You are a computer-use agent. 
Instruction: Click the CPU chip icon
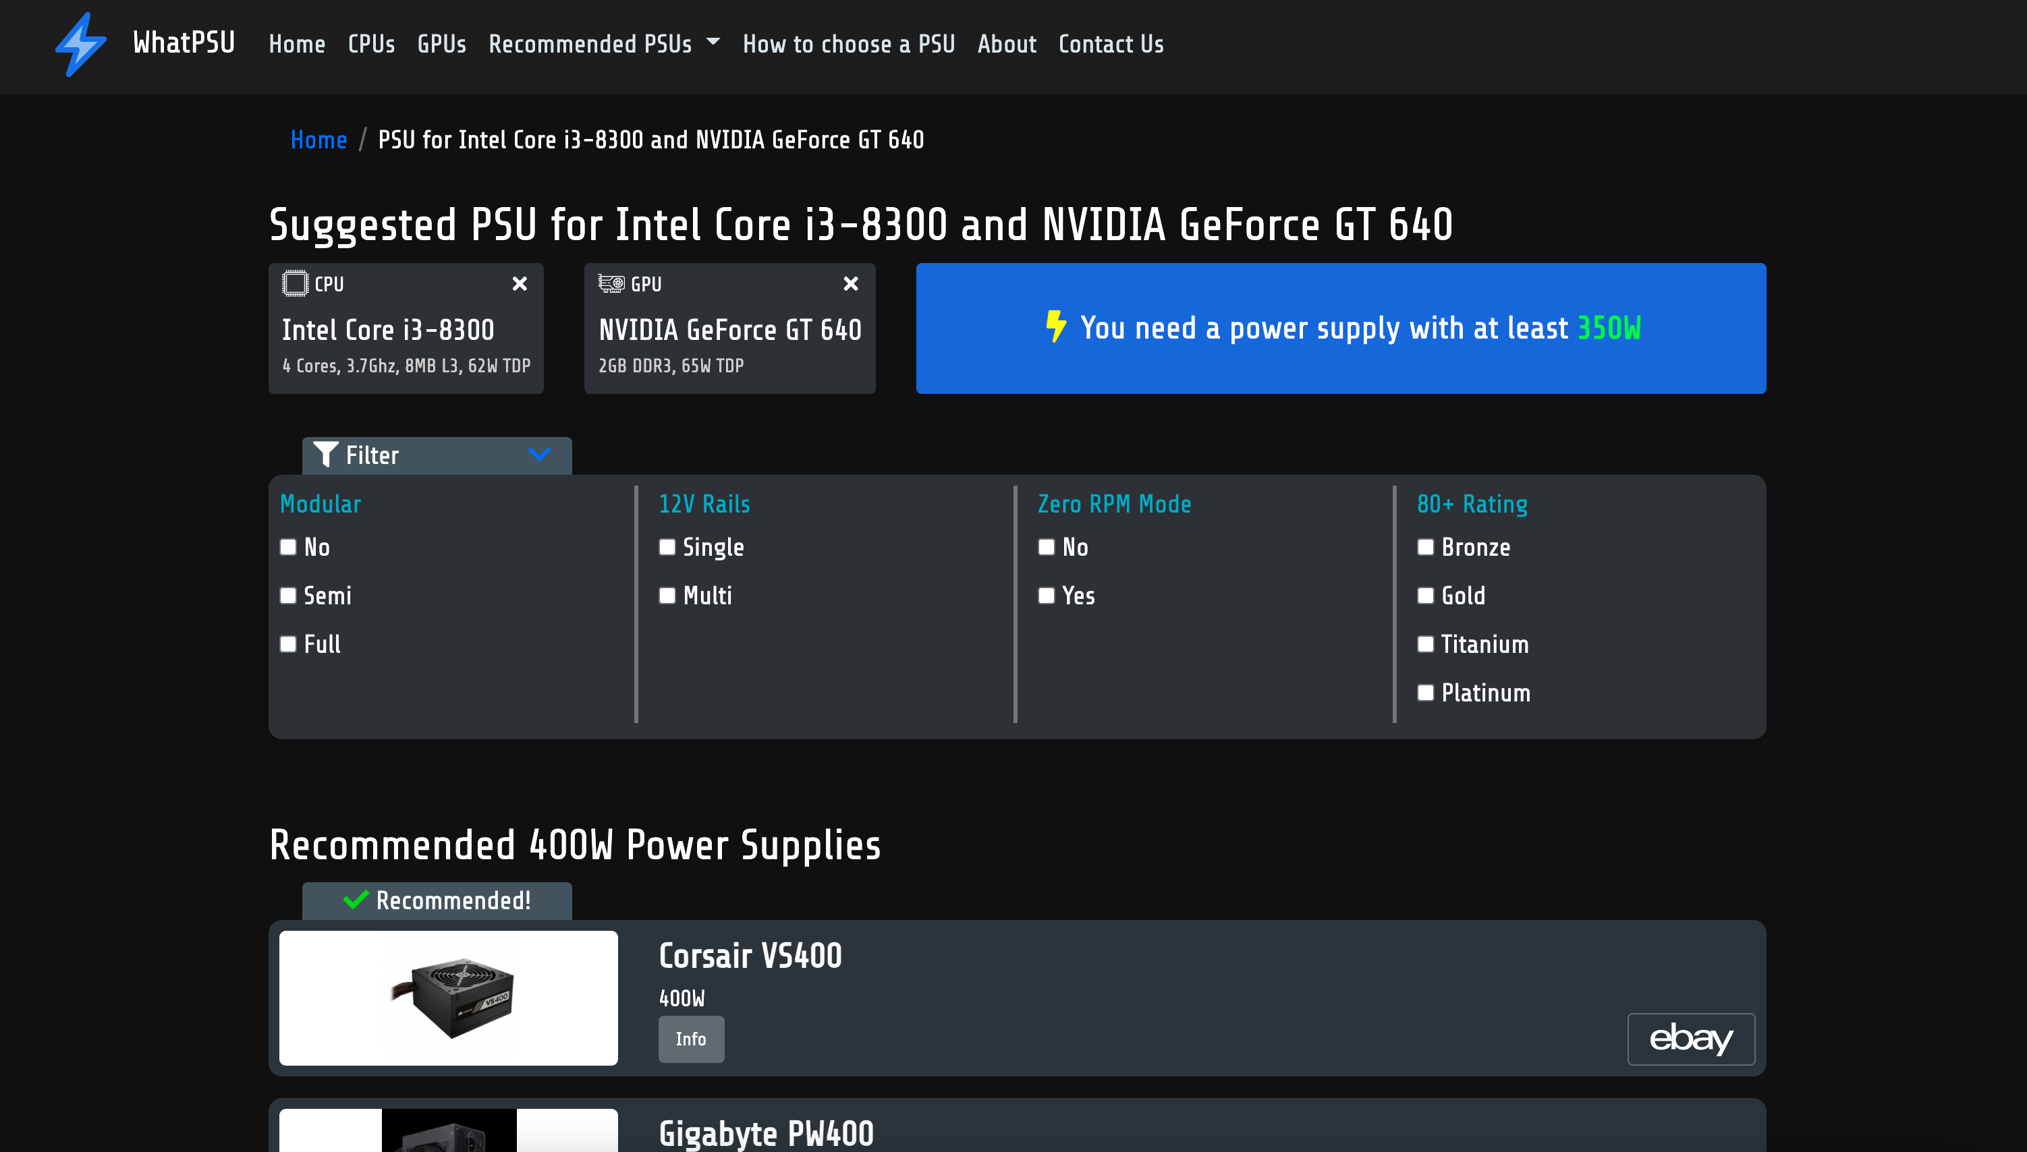pos(294,283)
